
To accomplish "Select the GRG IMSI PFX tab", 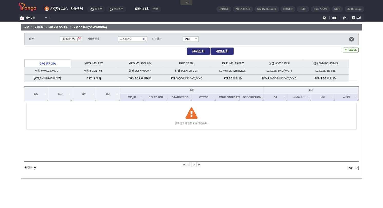I will (x=94, y=63).
